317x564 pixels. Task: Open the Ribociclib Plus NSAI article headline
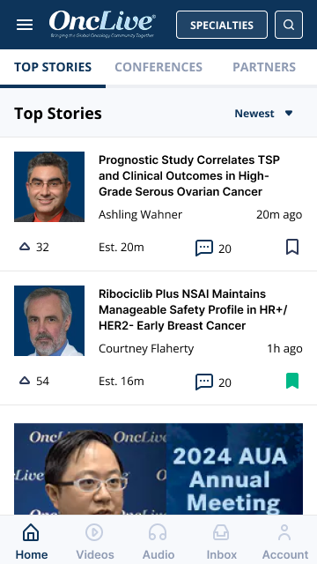pyautogui.click(x=193, y=309)
